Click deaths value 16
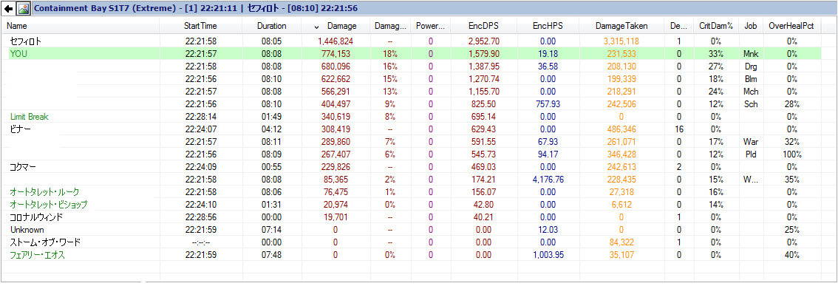838x286 pixels. coord(678,129)
